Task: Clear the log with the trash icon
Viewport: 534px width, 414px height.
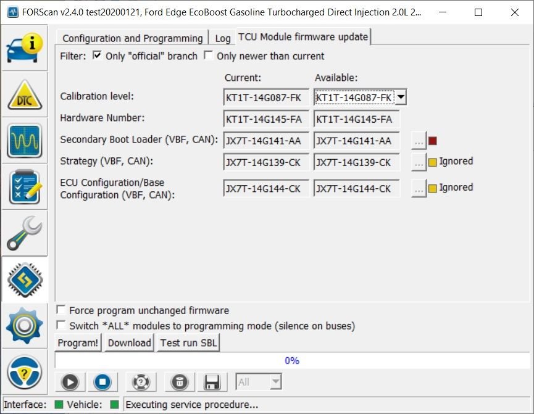Action: coord(178,382)
